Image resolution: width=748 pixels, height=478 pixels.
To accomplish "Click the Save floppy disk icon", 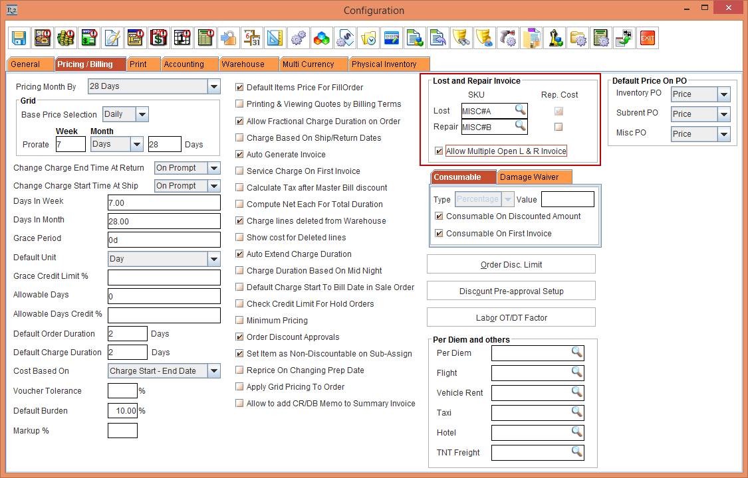I will point(19,38).
